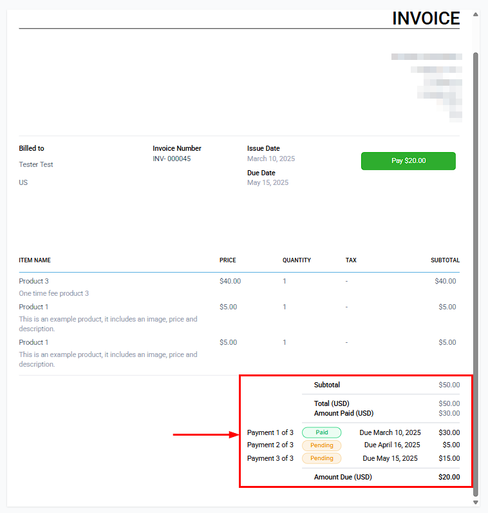Click the green Pay $20.00 button

point(408,161)
